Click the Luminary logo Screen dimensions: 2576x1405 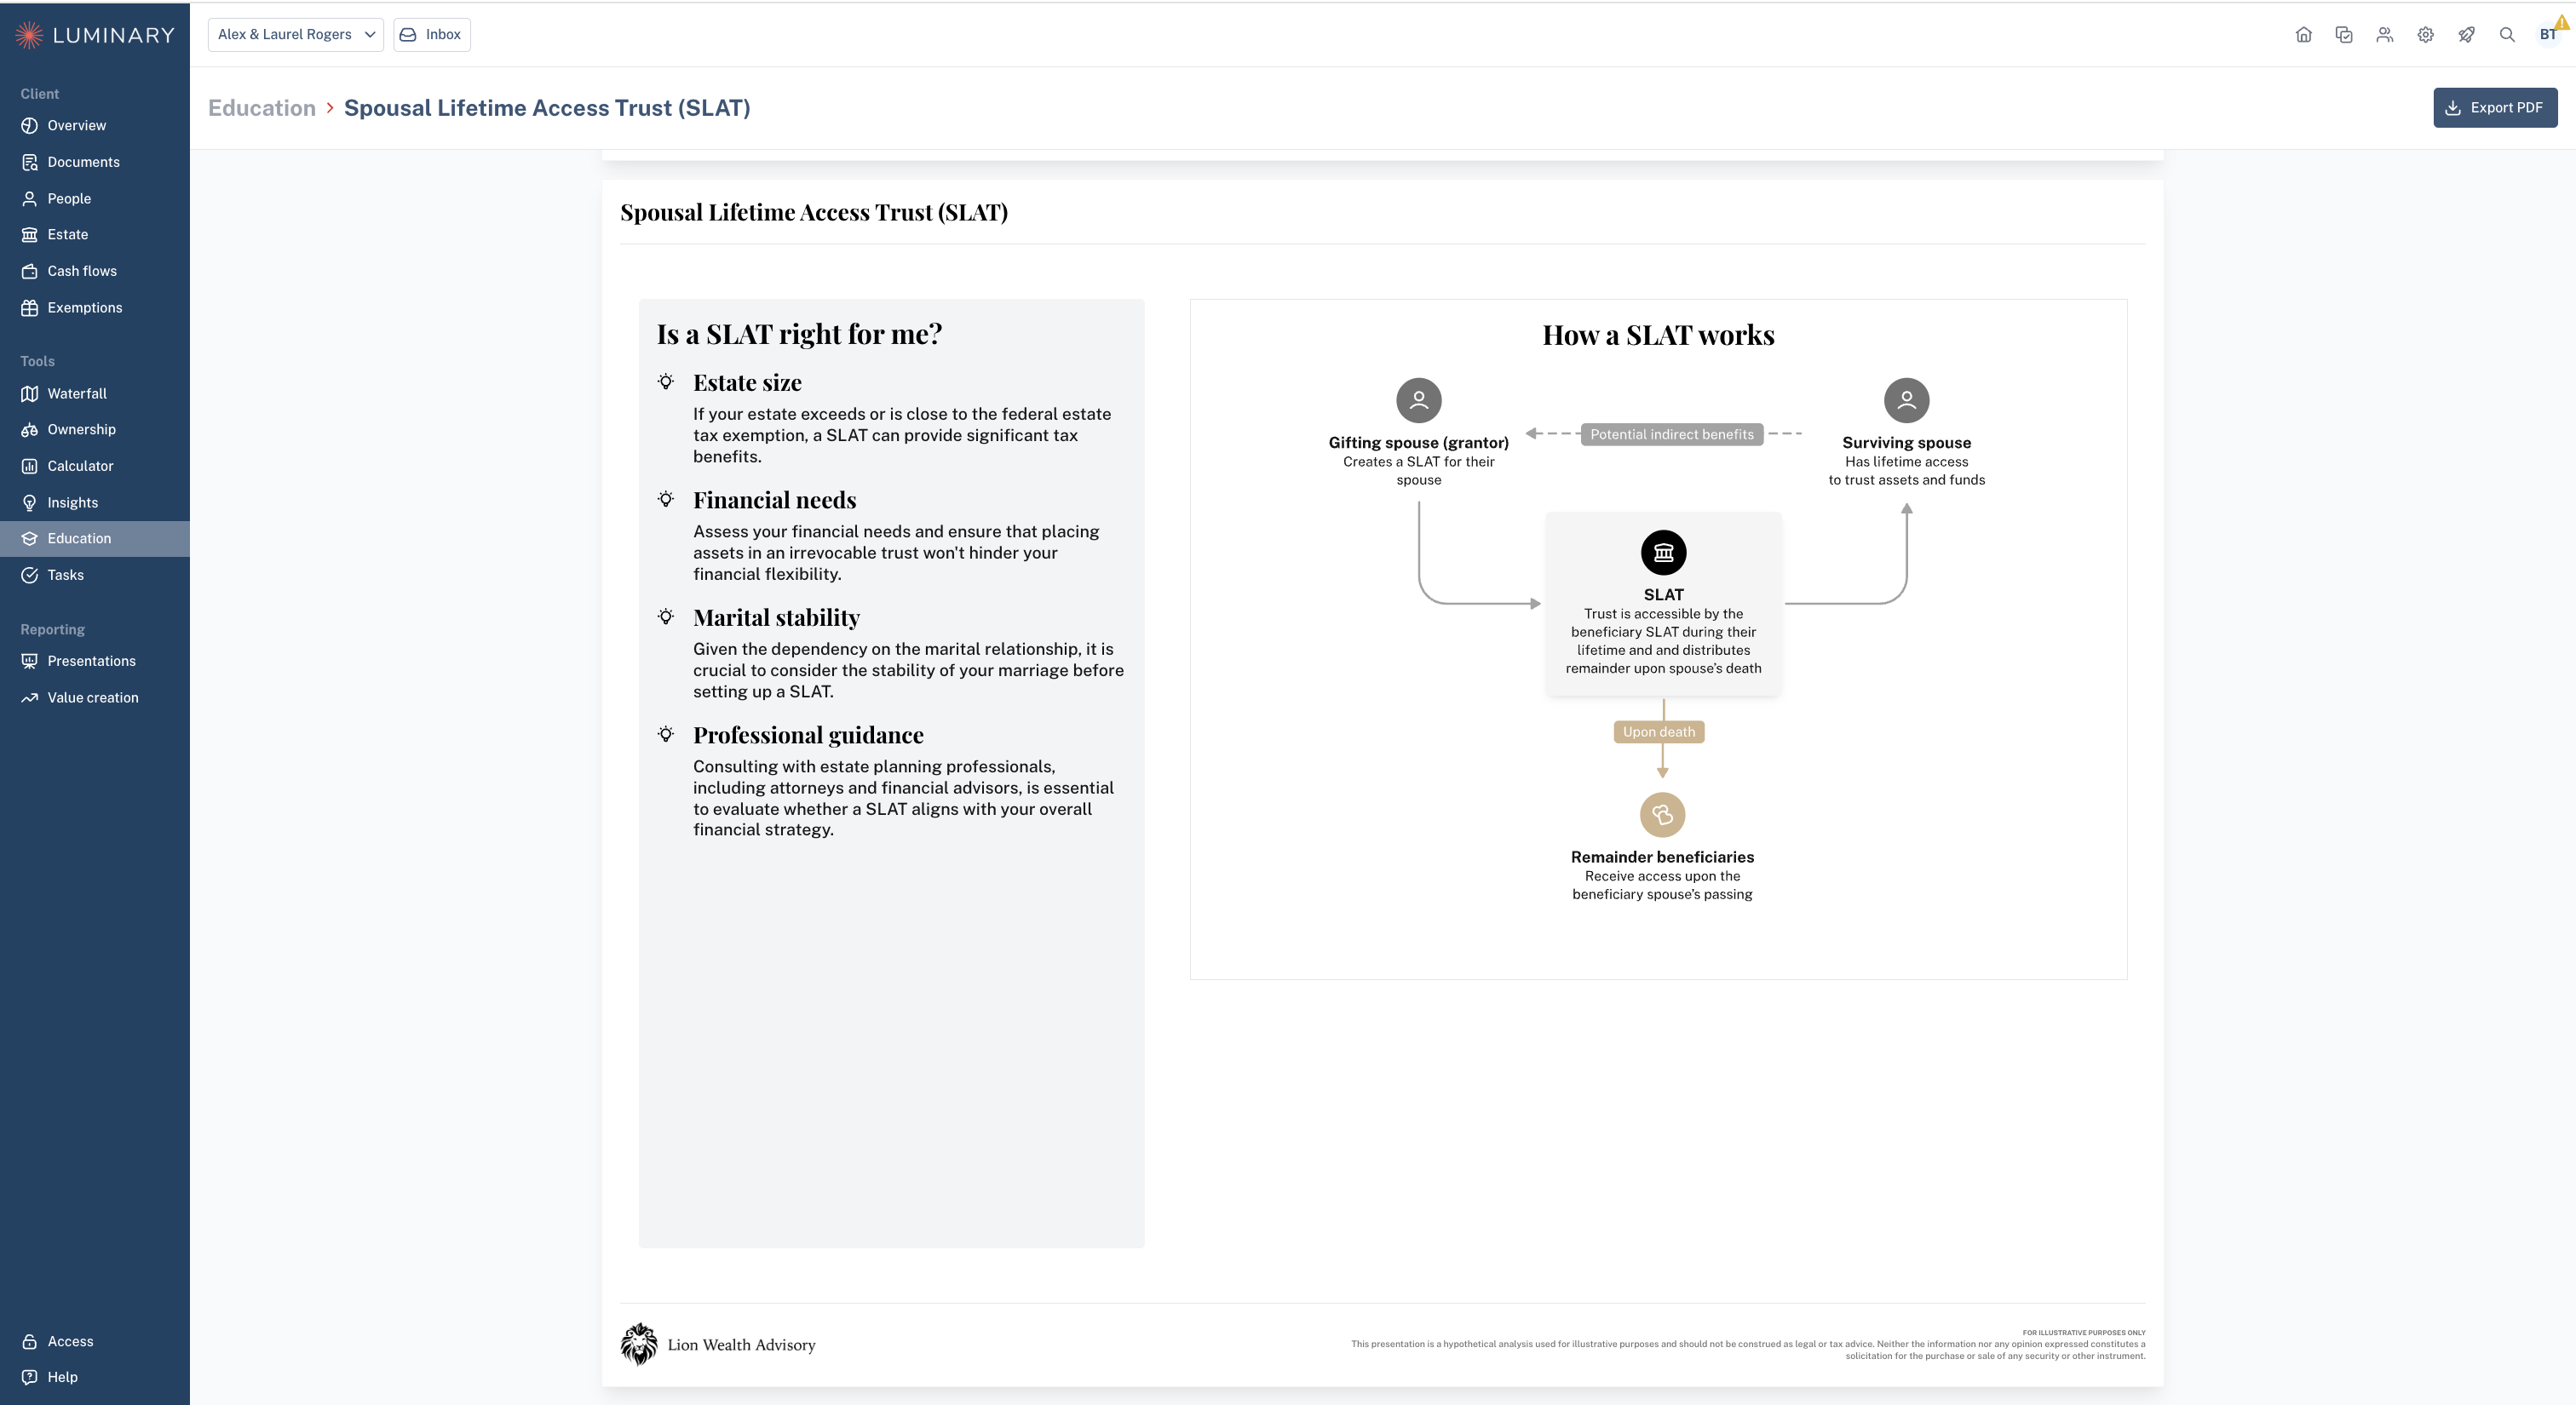(95, 35)
